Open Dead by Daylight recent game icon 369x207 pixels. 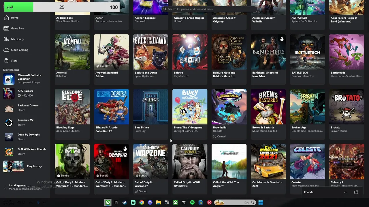point(9,137)
